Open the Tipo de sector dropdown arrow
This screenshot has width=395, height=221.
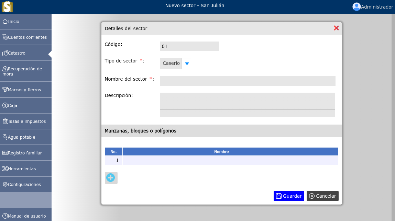187,63
